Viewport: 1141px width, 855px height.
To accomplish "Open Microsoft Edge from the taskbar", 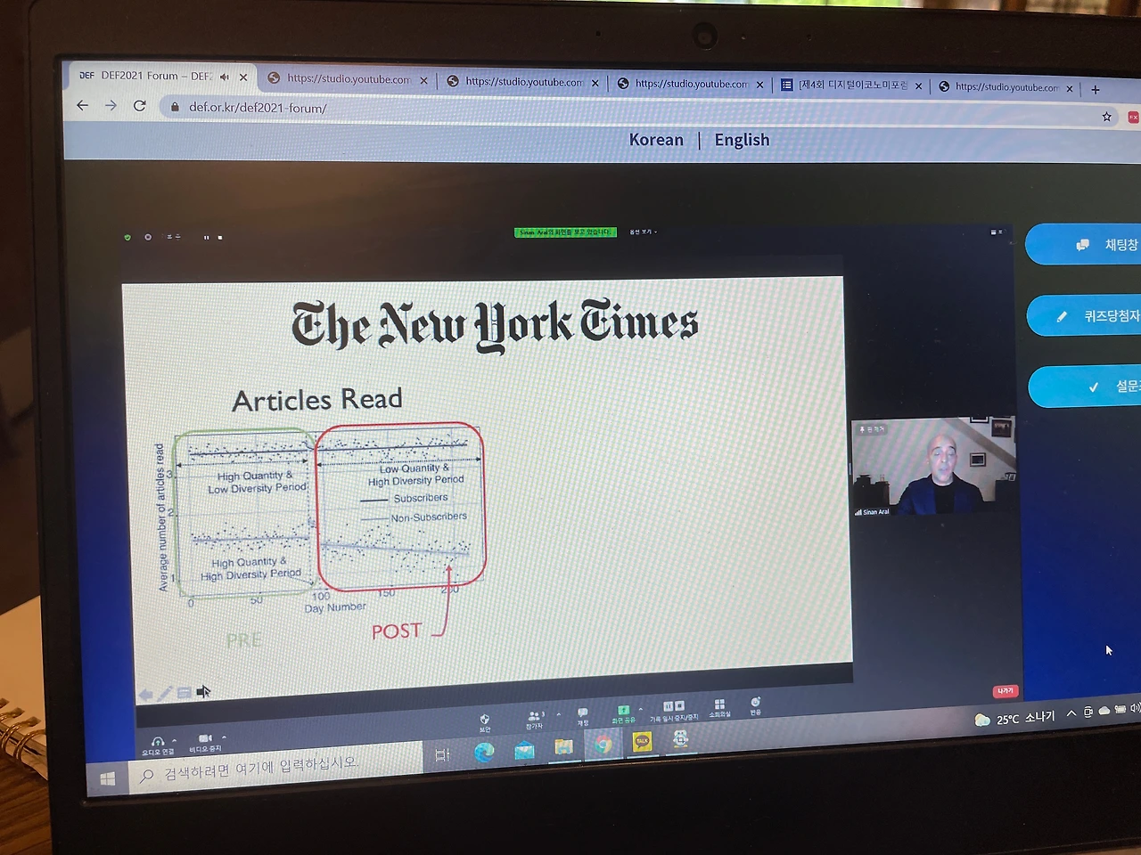I will 484,753.
